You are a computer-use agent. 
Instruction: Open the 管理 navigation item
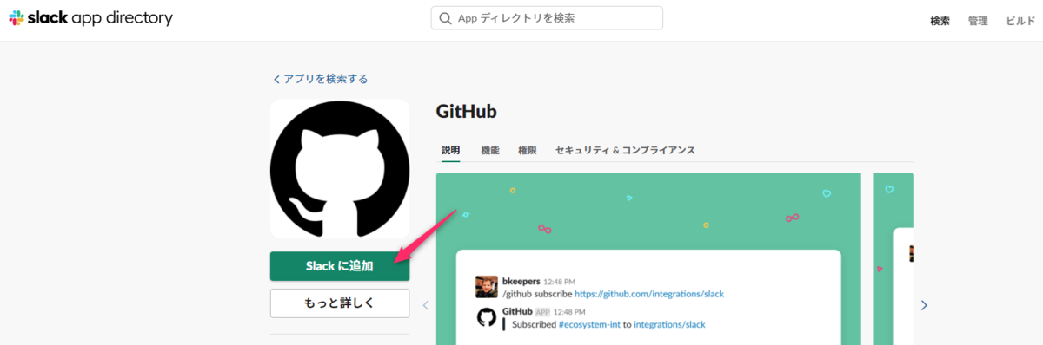(x=978, y=21)
